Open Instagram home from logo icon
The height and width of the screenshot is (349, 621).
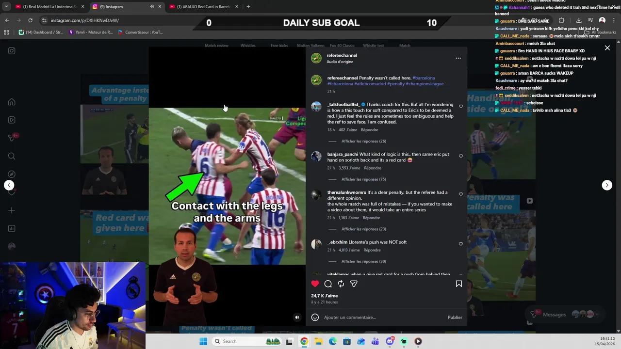[12, 51]
